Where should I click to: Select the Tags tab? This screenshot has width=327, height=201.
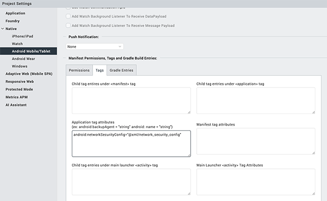[x=100, y=70]
